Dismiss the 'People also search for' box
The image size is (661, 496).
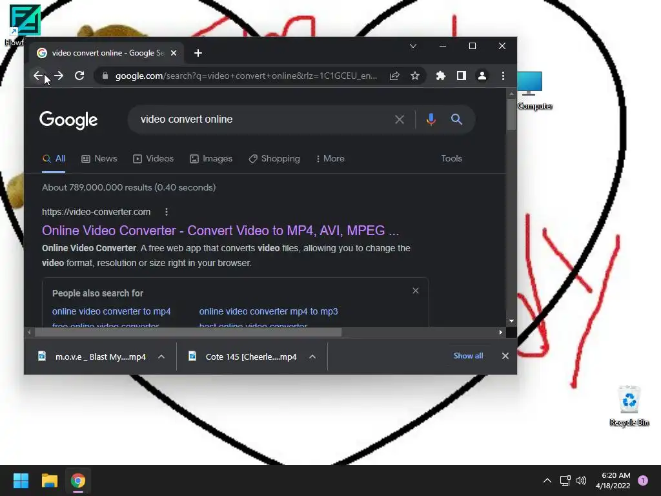coord(416,291)
